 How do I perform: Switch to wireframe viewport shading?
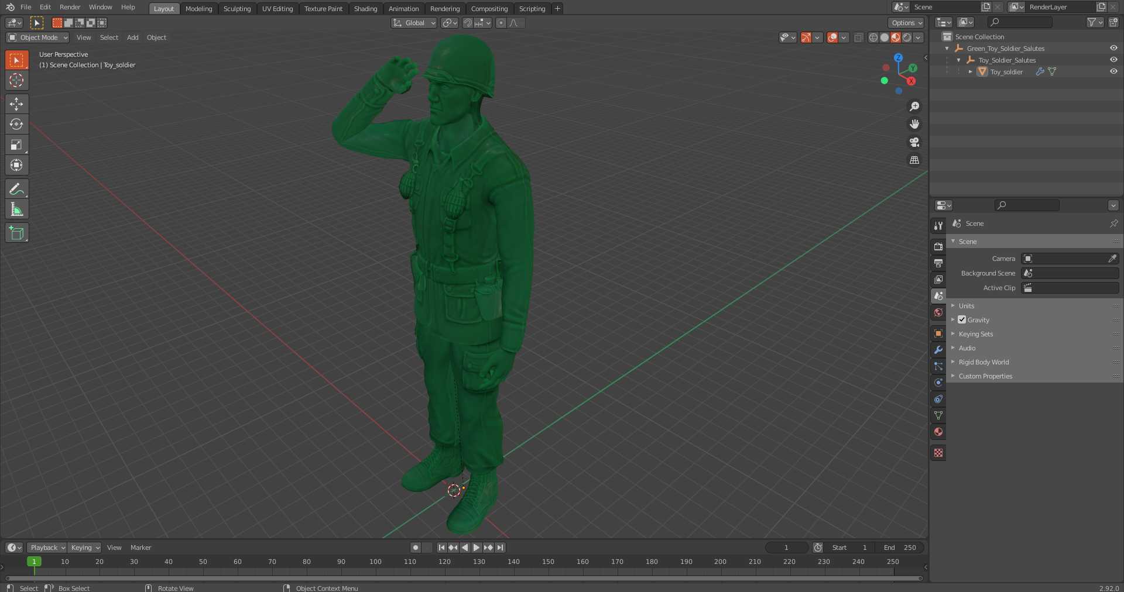[x=873, y=37]
